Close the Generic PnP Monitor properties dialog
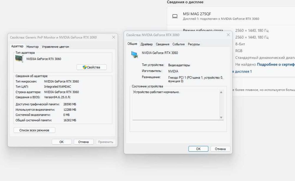 point(114,37)
